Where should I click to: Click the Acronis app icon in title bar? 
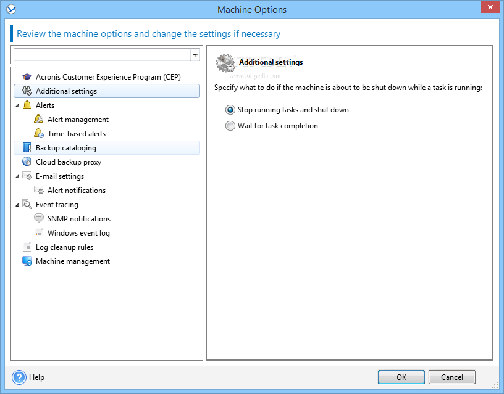(11, 9)
